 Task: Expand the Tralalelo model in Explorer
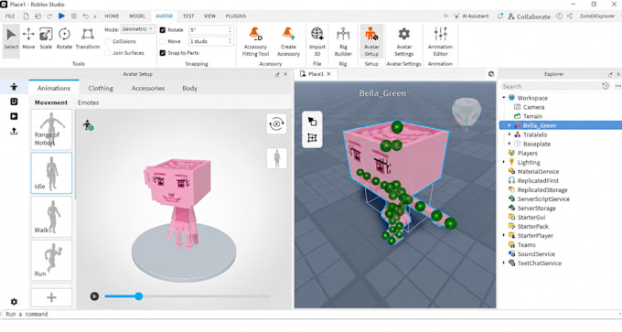click(x=509, y=134)
